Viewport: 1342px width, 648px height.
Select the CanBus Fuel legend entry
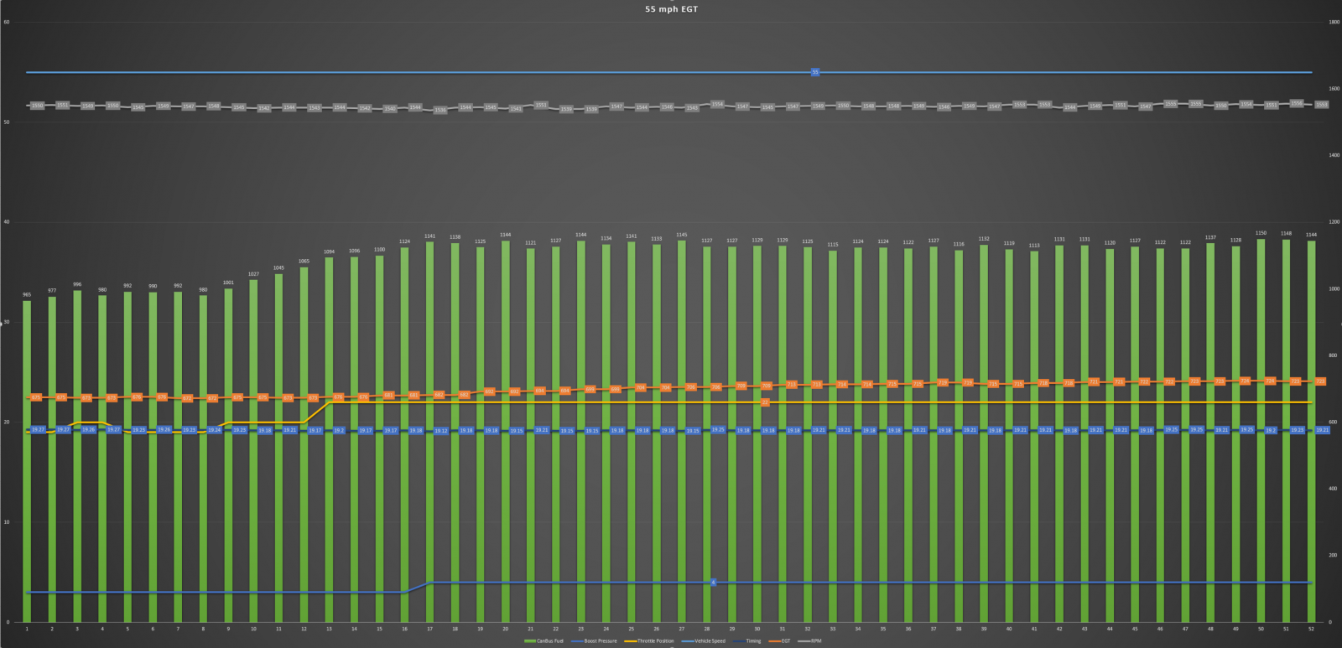544,641
